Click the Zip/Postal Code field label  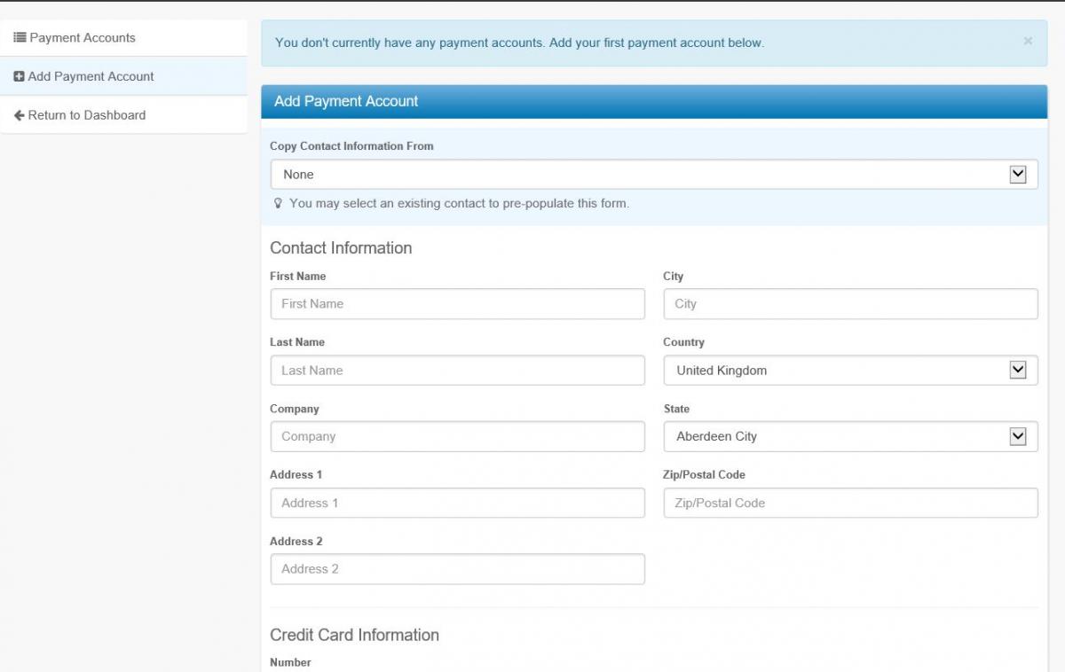[x=704, y=475]
